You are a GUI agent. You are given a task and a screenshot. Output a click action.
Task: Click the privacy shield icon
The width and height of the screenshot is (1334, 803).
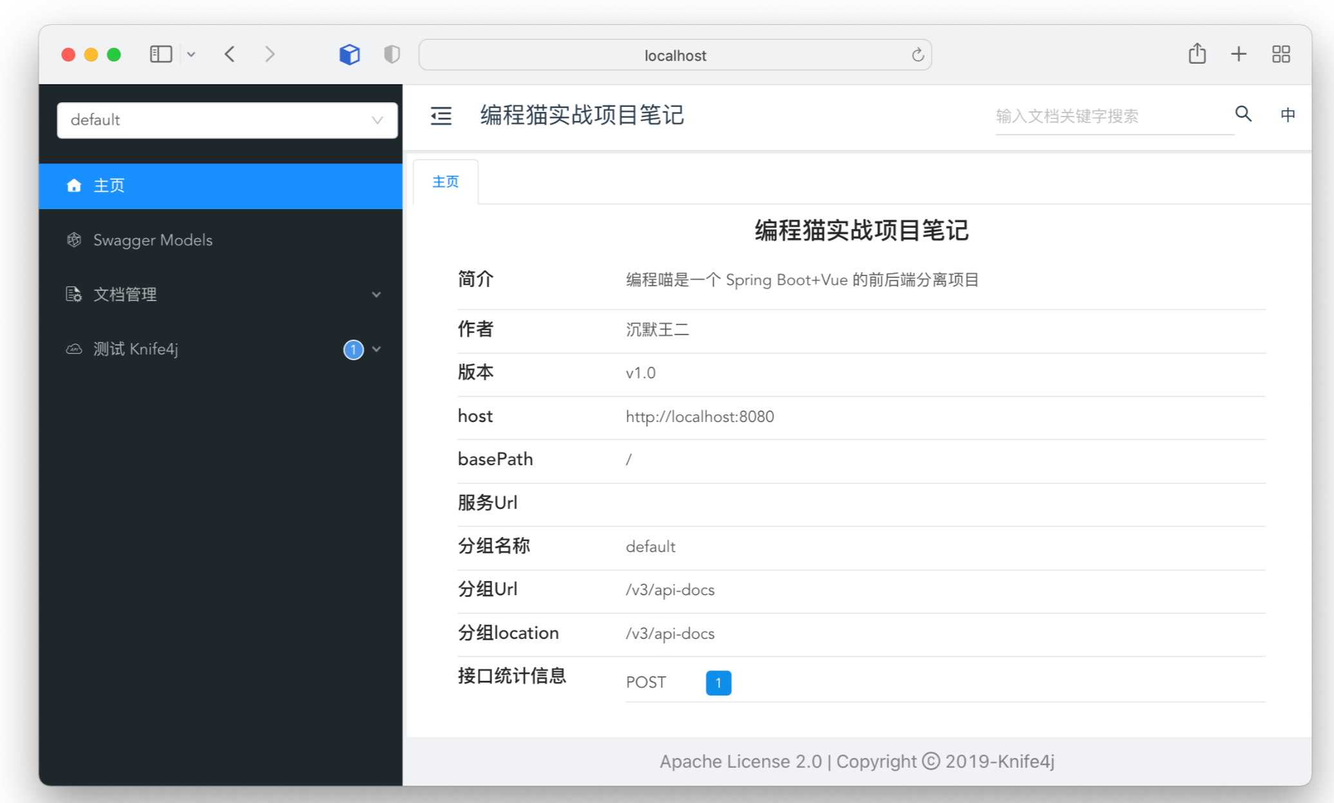[392, 55]
